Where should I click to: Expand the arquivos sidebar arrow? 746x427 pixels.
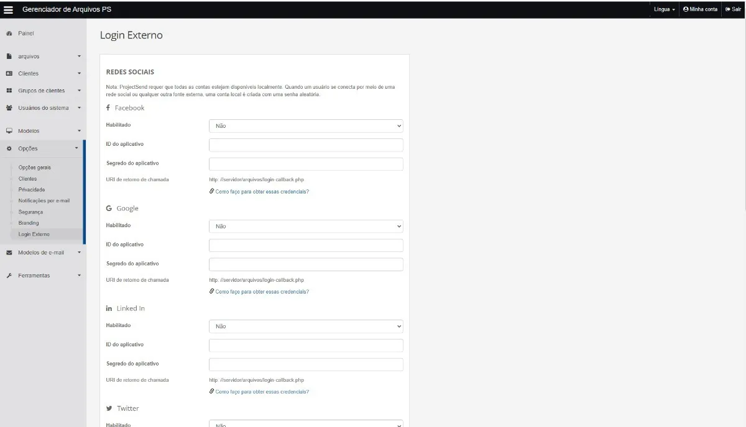click(79, 56)
